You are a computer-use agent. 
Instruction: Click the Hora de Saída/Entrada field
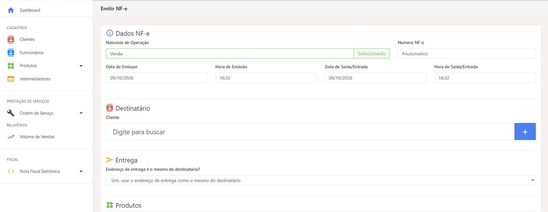click(x=485, y=78)
